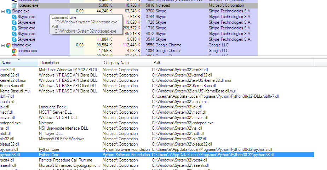The height and width of the screenshot is (170, 327).
Task: Click the 44,240 K private bytes cell
Action: 104,11
